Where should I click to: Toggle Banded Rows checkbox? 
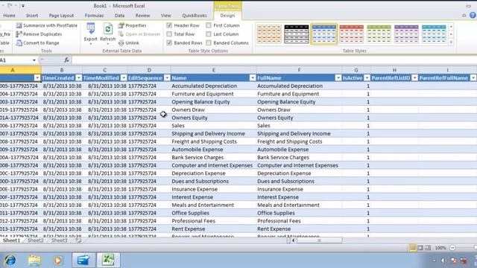click(x=169, y=43)
